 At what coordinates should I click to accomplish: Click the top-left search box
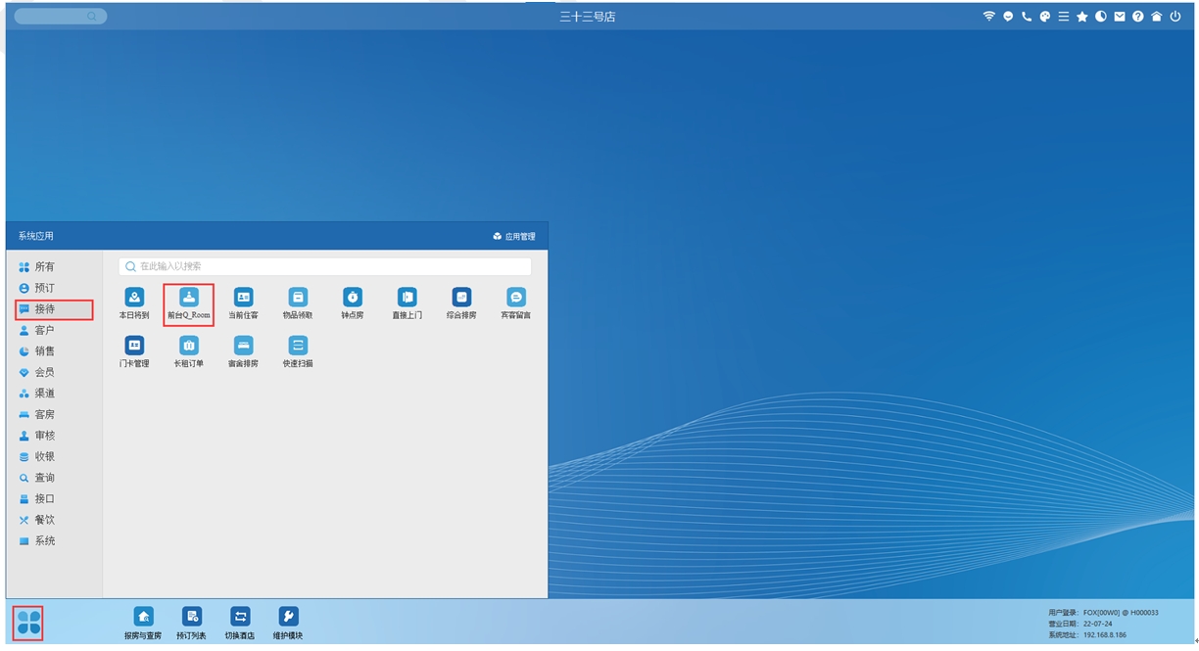coord(60,17)
